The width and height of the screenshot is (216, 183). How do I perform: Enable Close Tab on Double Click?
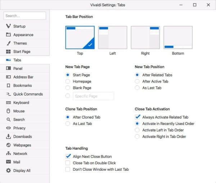[68, 163]
